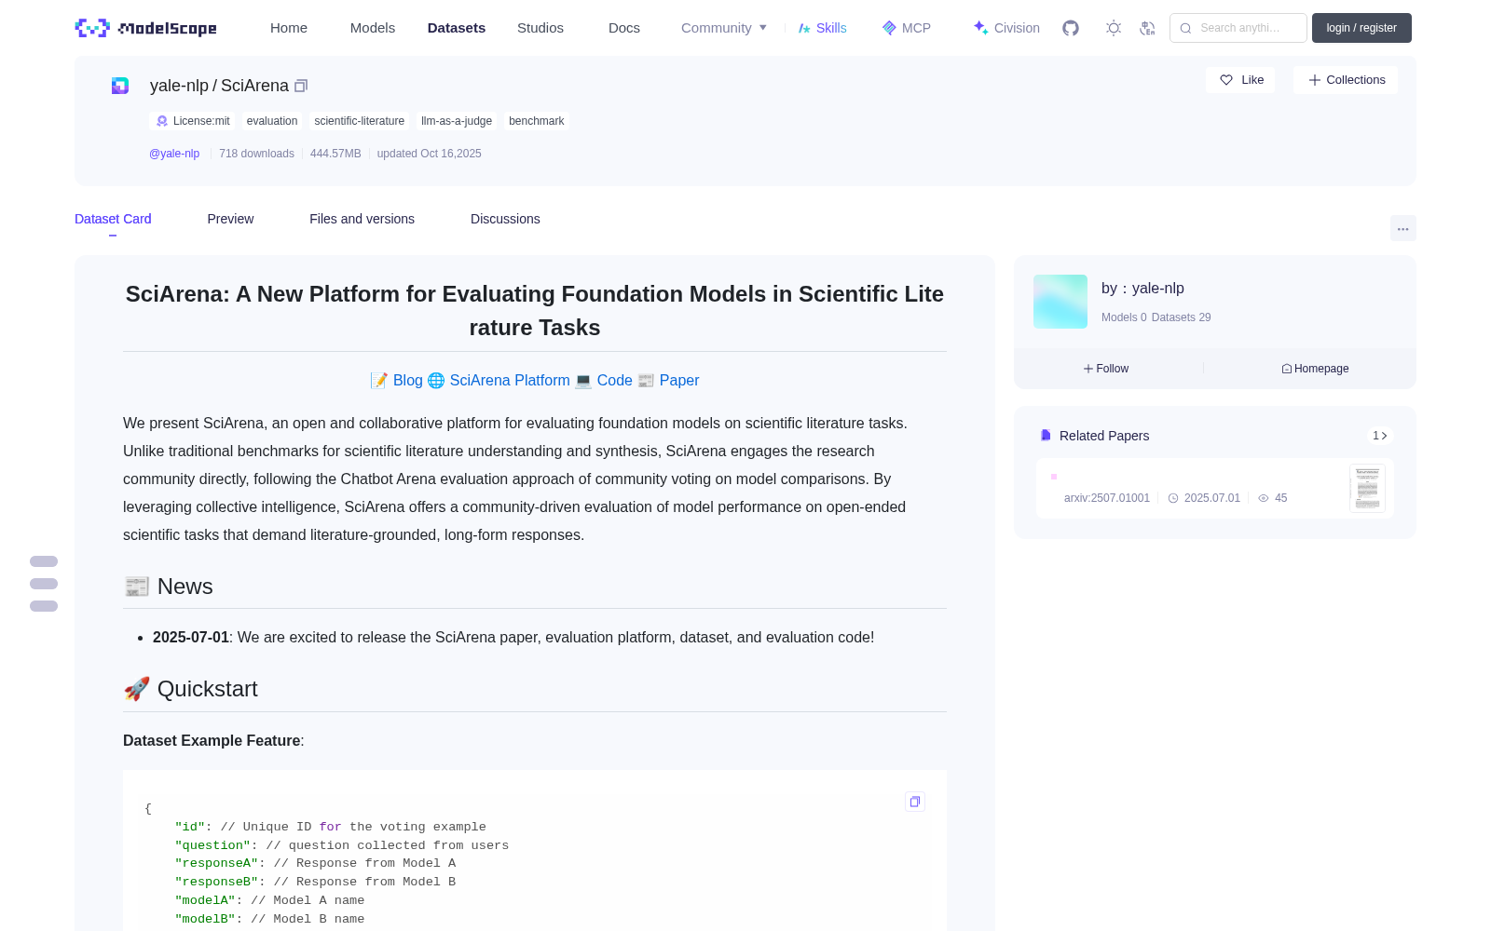Focus the Search anything field
This screenshot has height=931, width=1491.
point(1238,28)
